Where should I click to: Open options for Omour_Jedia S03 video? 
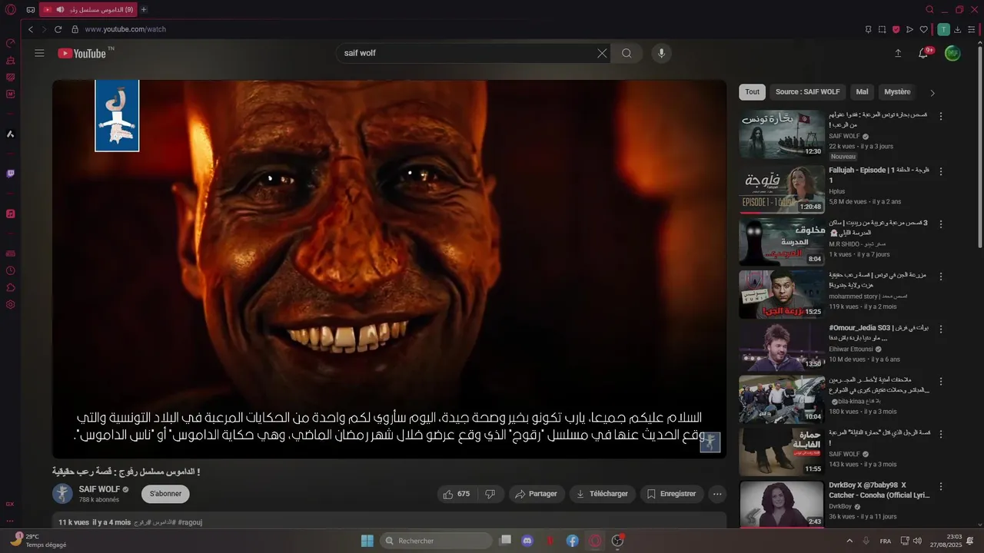(940, 329)
